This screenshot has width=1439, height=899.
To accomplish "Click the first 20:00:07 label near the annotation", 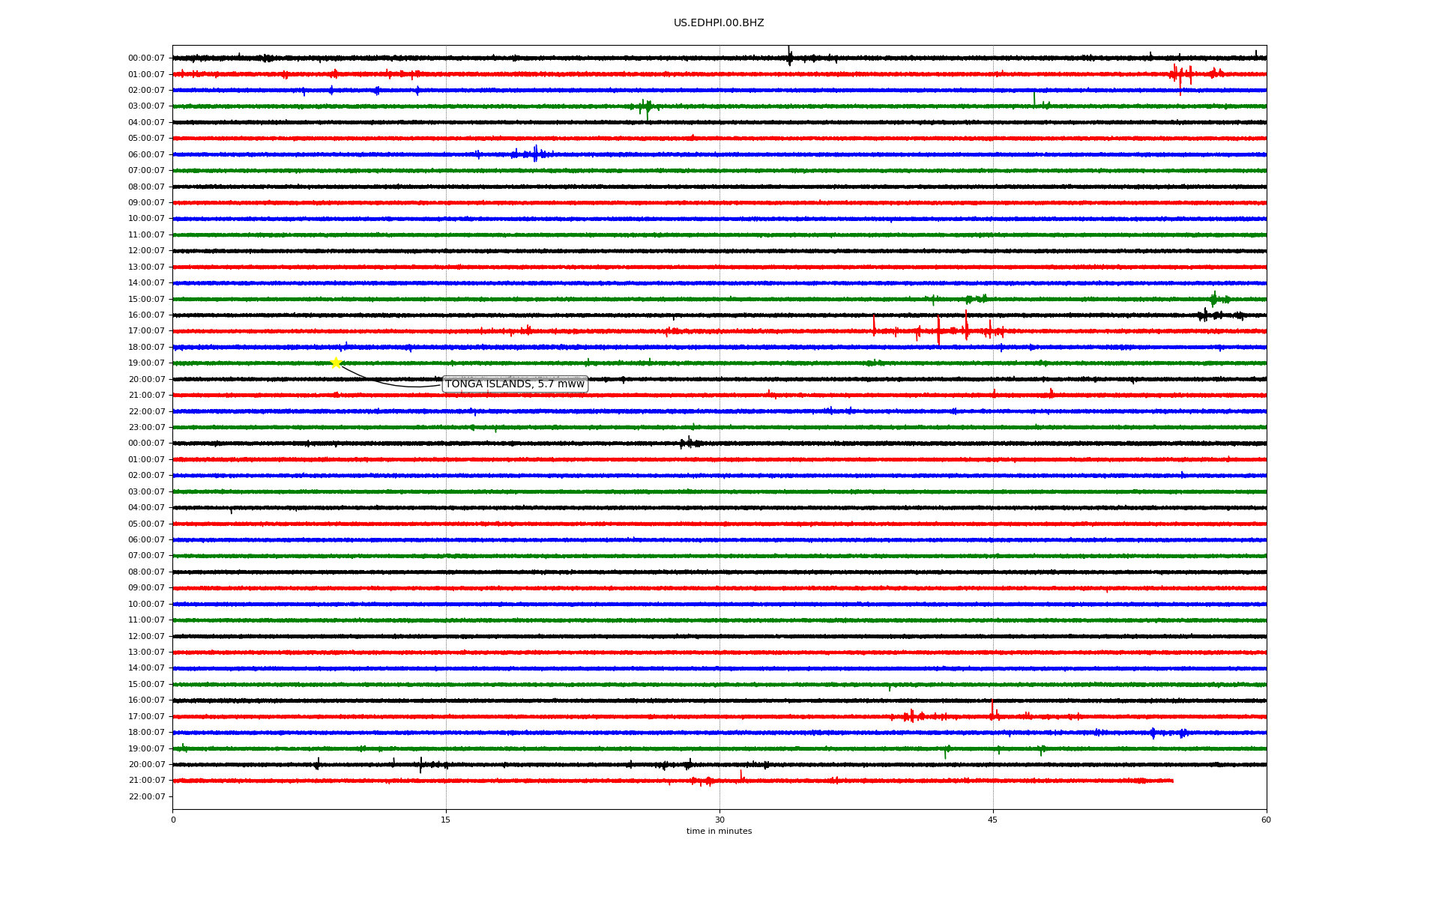I will point(146,380).
